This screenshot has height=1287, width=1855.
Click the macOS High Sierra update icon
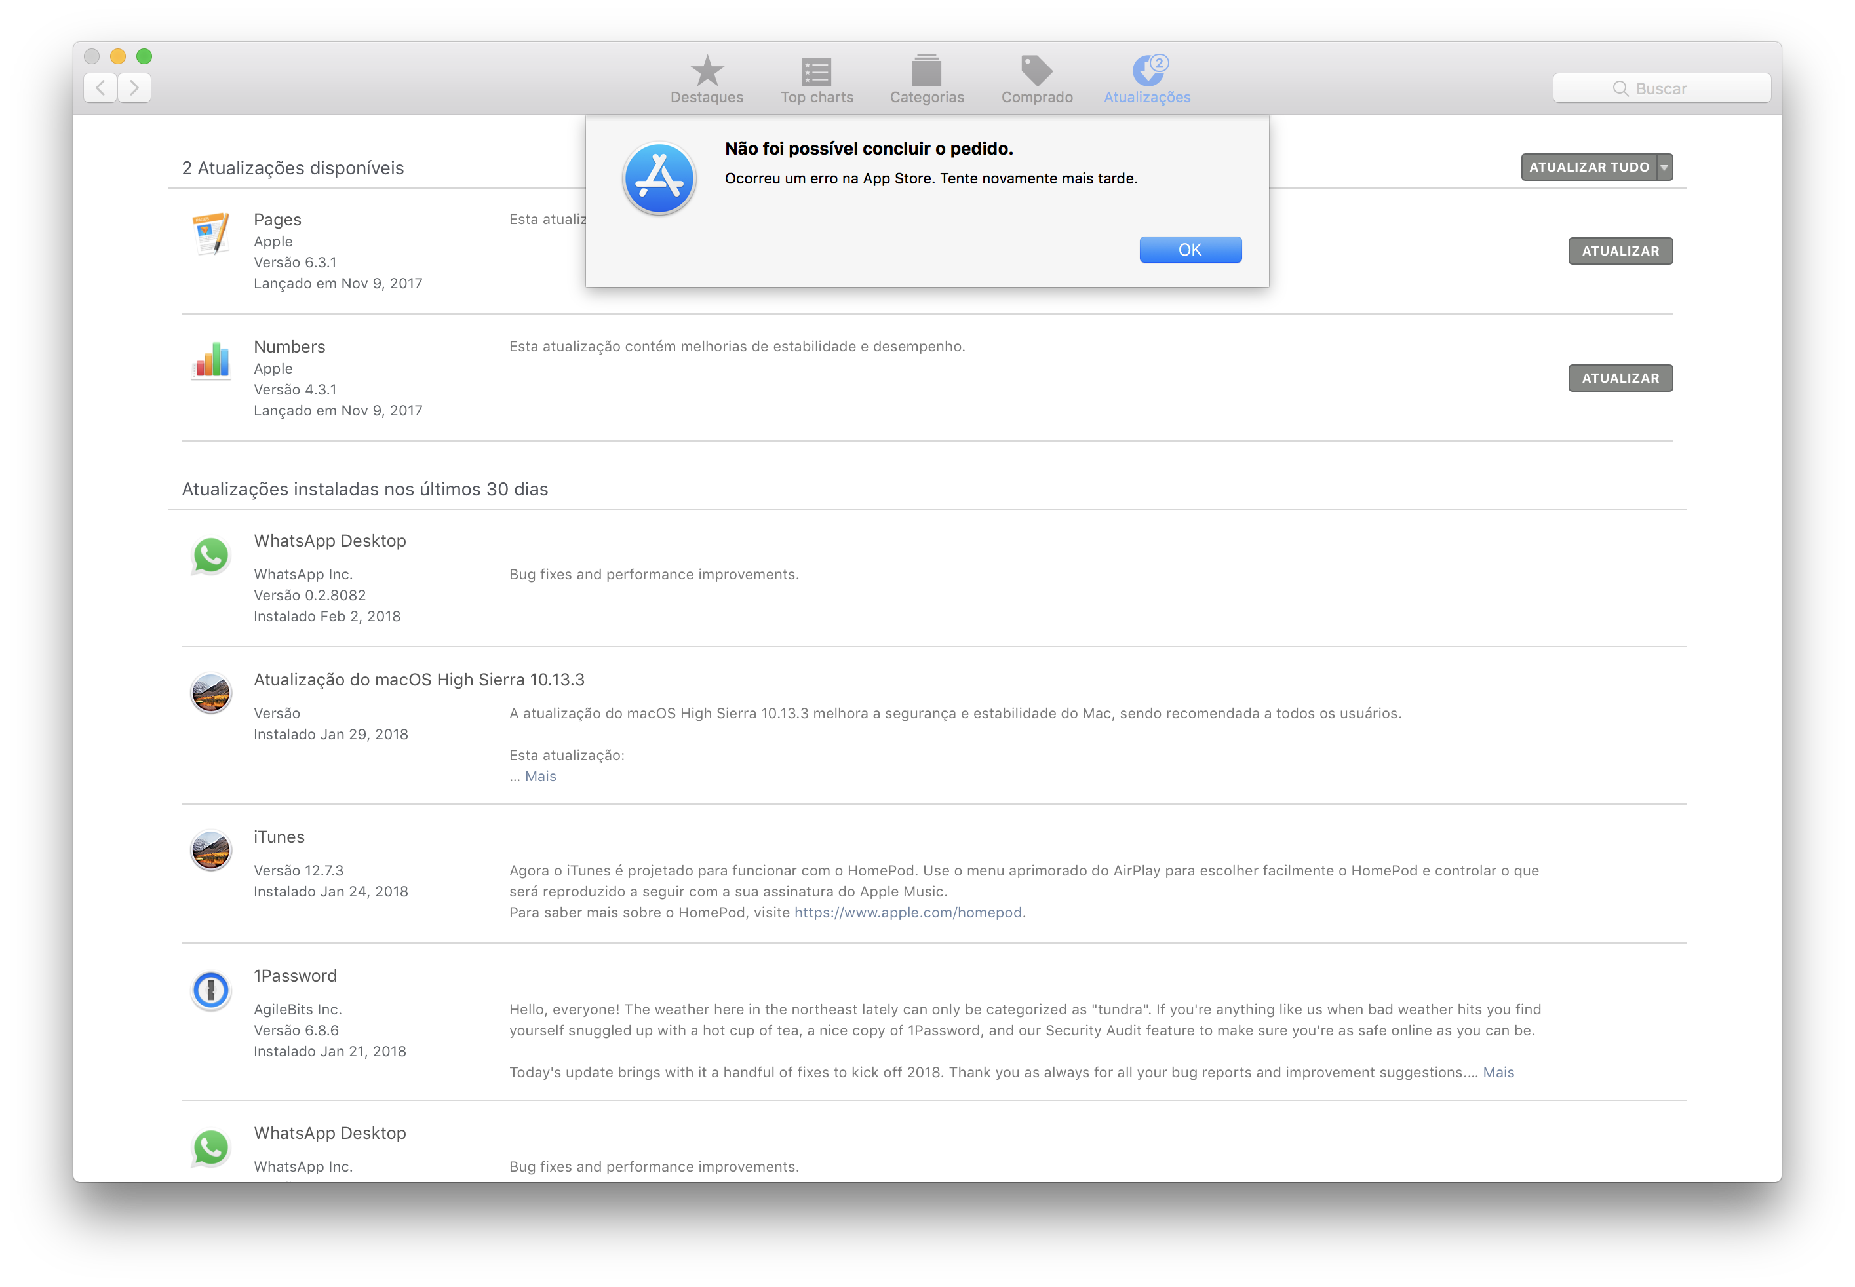(x=211, y=693)
